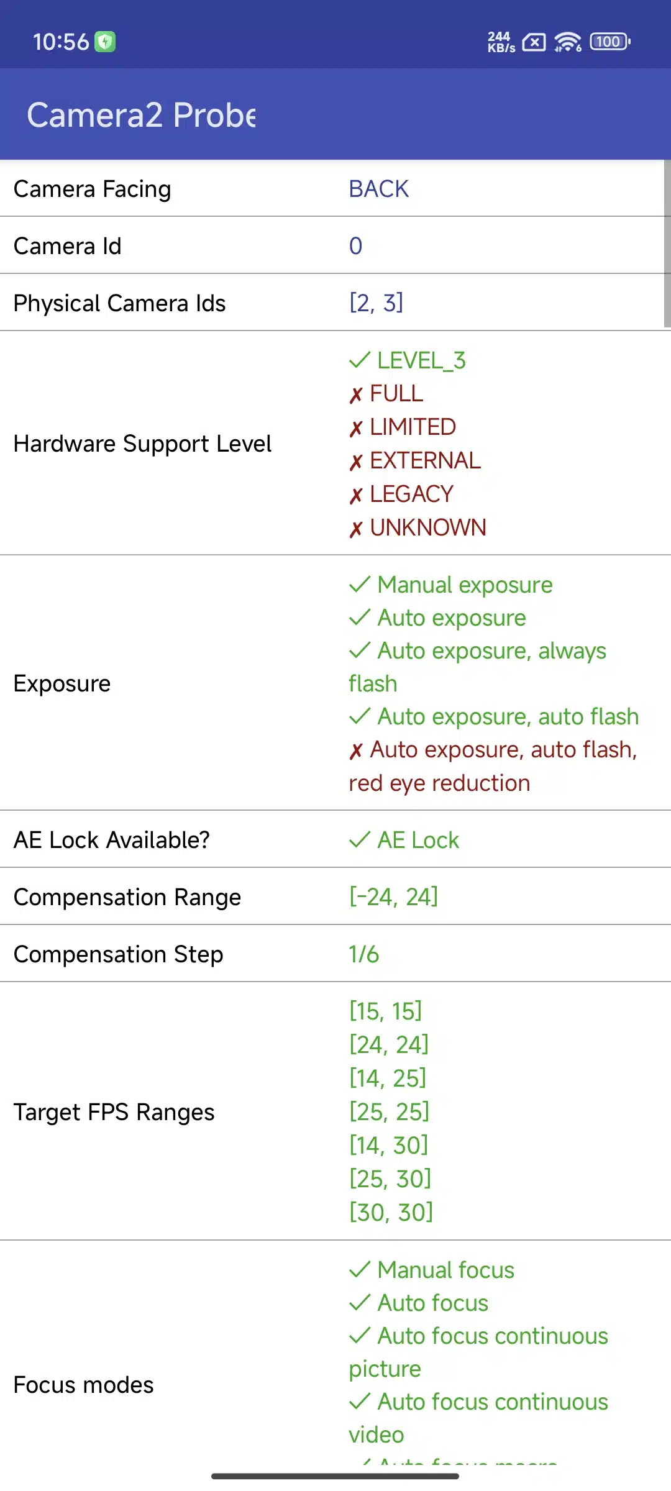Tap the Camera2 Probe title

point(142,115)
